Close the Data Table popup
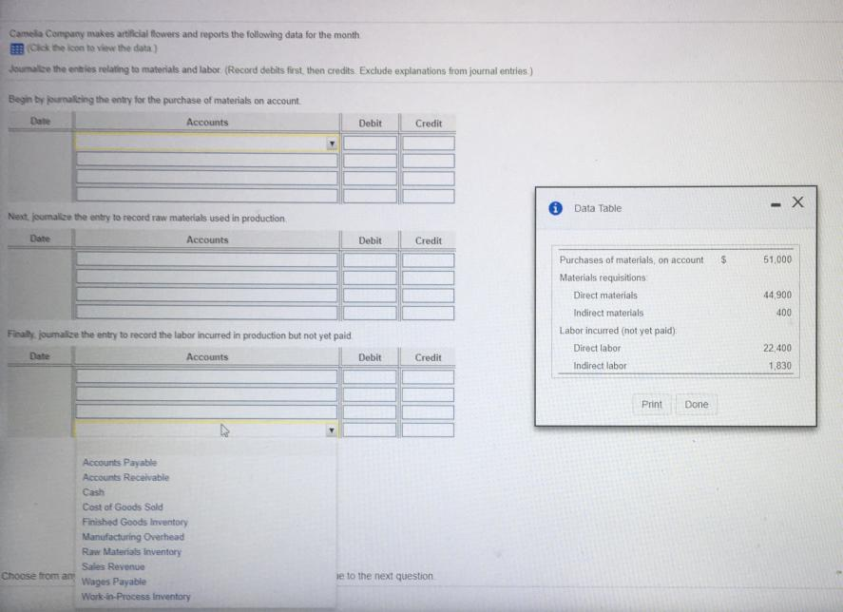843x612 pixels. [797, 202]
